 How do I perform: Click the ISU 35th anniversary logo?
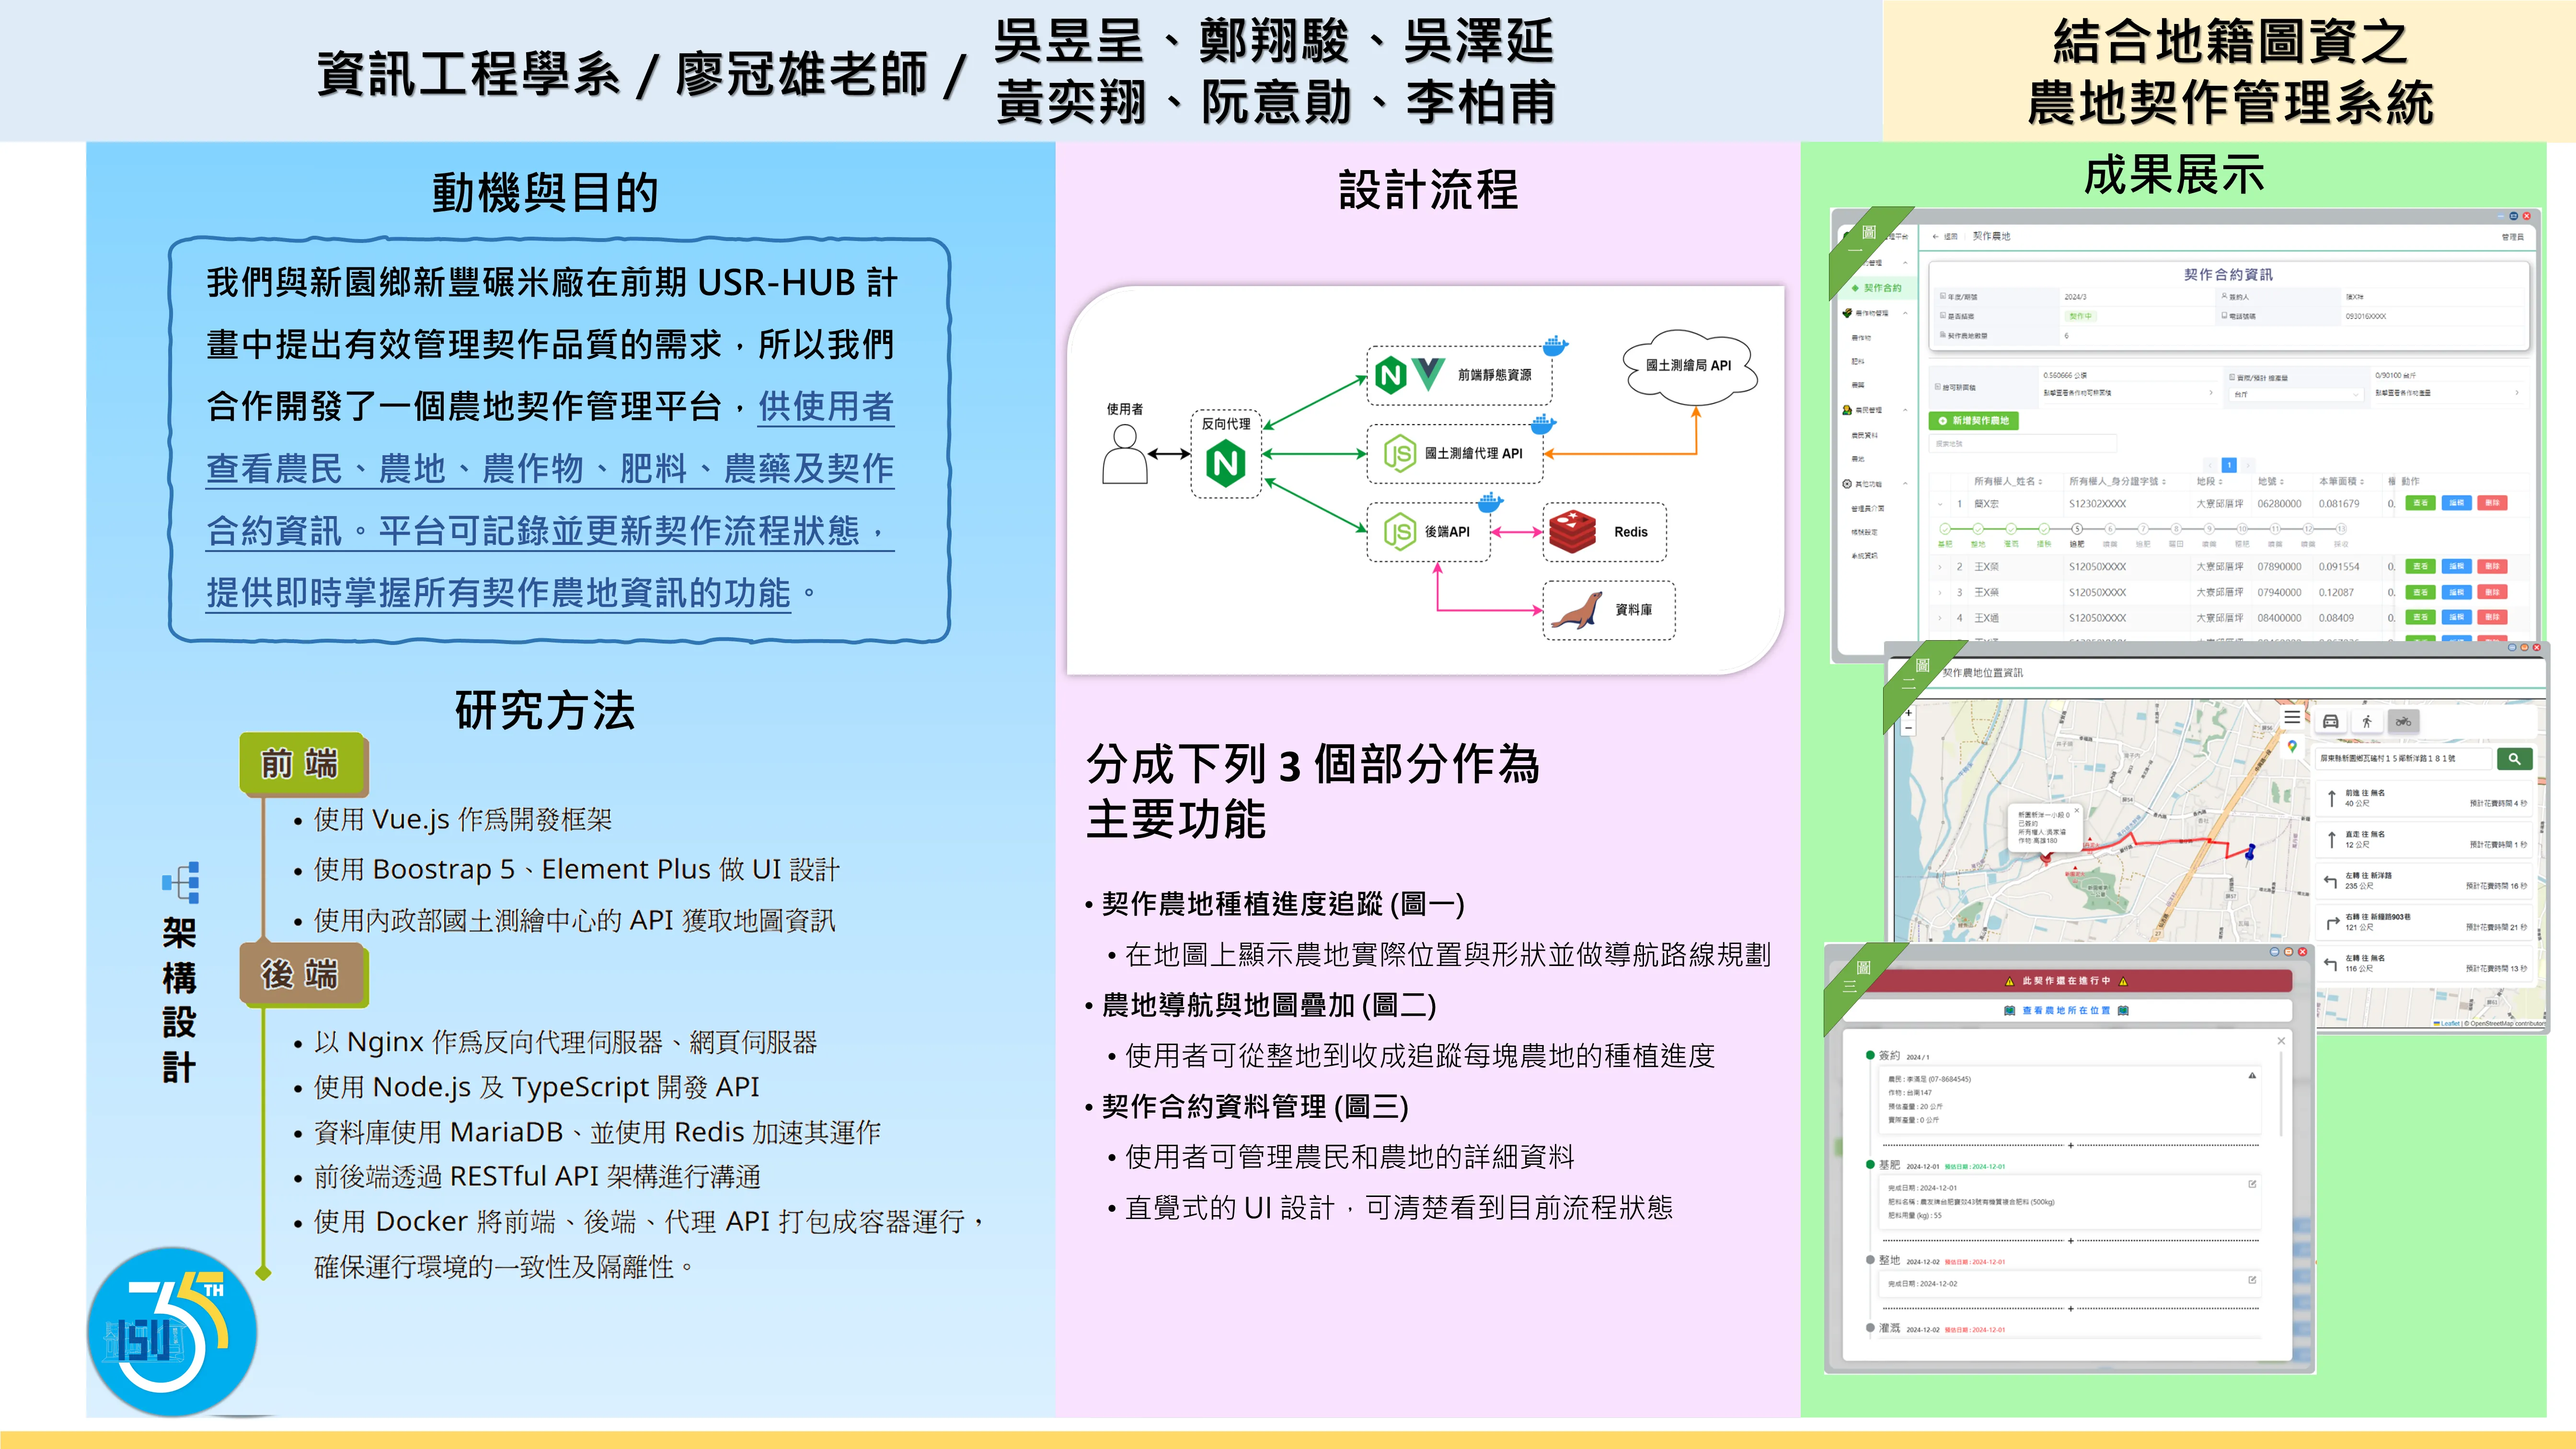click(x=172, y=1332)
